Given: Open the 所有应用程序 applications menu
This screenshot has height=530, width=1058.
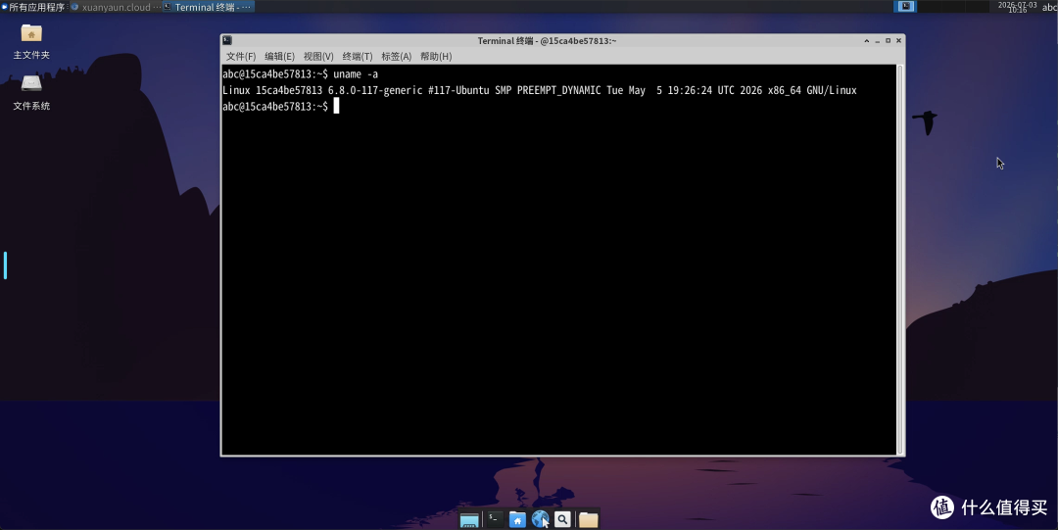Looking at the screenshot, I should click(33, 7).
